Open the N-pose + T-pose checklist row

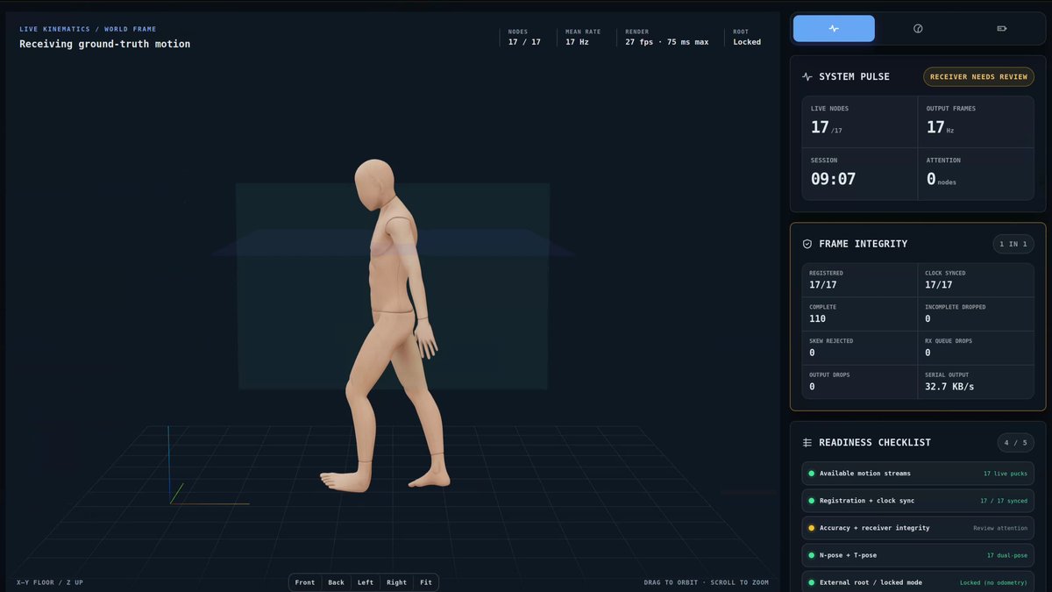[918, 555]
